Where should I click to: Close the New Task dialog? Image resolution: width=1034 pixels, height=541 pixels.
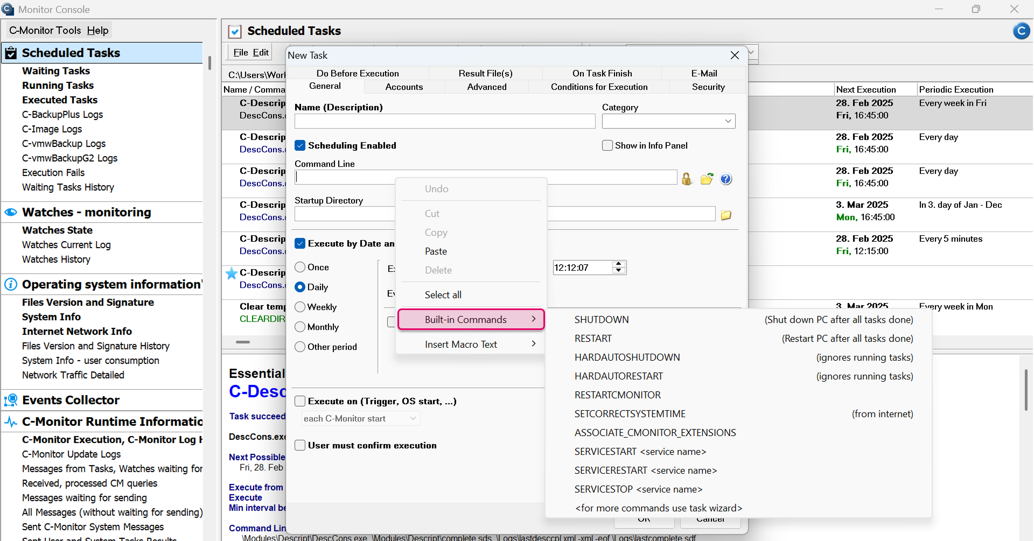tap(735, 55)
